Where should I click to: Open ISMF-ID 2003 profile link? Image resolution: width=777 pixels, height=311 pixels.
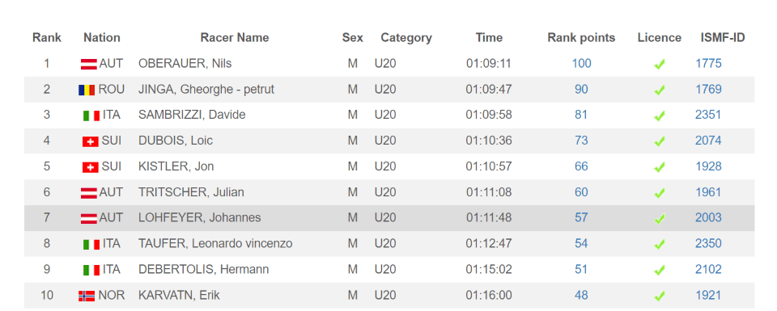coord(708,217)
